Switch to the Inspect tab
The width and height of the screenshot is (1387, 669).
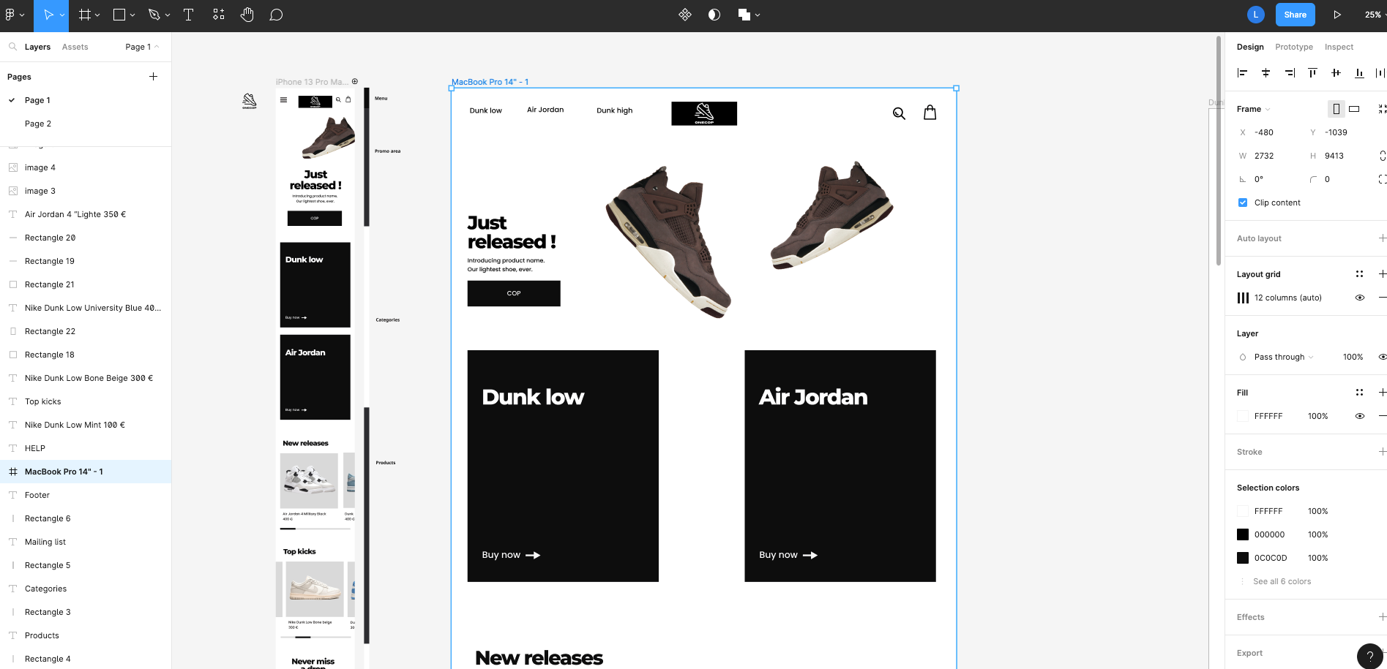1339,47
